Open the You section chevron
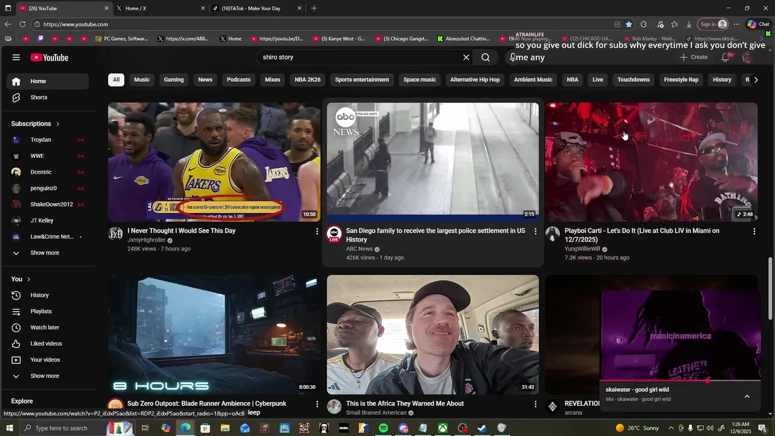The height and width of the screenshot is (436, 775). (29, 279)
